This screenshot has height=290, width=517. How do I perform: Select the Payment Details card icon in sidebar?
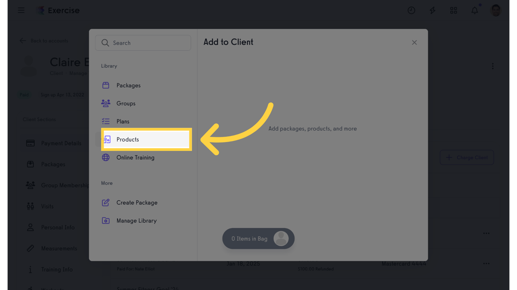pyautogui.click(x=31, y=143)
